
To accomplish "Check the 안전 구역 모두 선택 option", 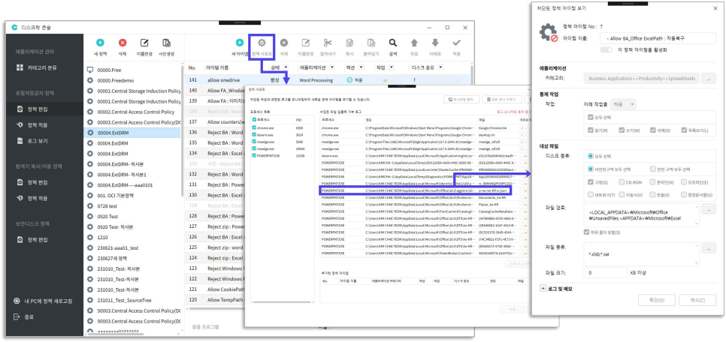I will [653, 169].
